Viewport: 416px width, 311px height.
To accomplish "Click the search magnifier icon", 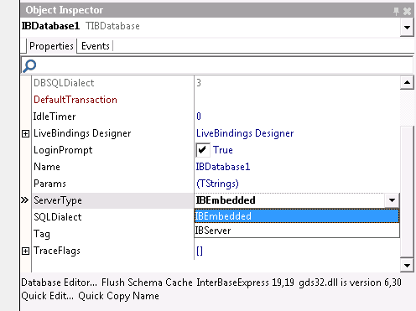I will [x=29, y=66].
